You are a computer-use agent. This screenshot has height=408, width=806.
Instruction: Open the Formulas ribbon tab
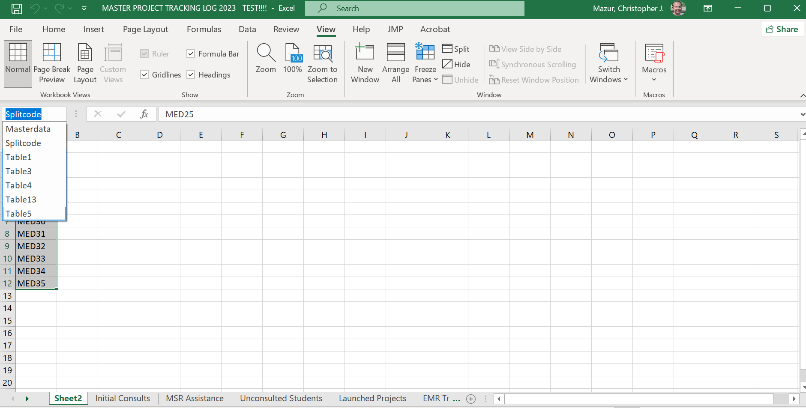click(x=204, y=29)
